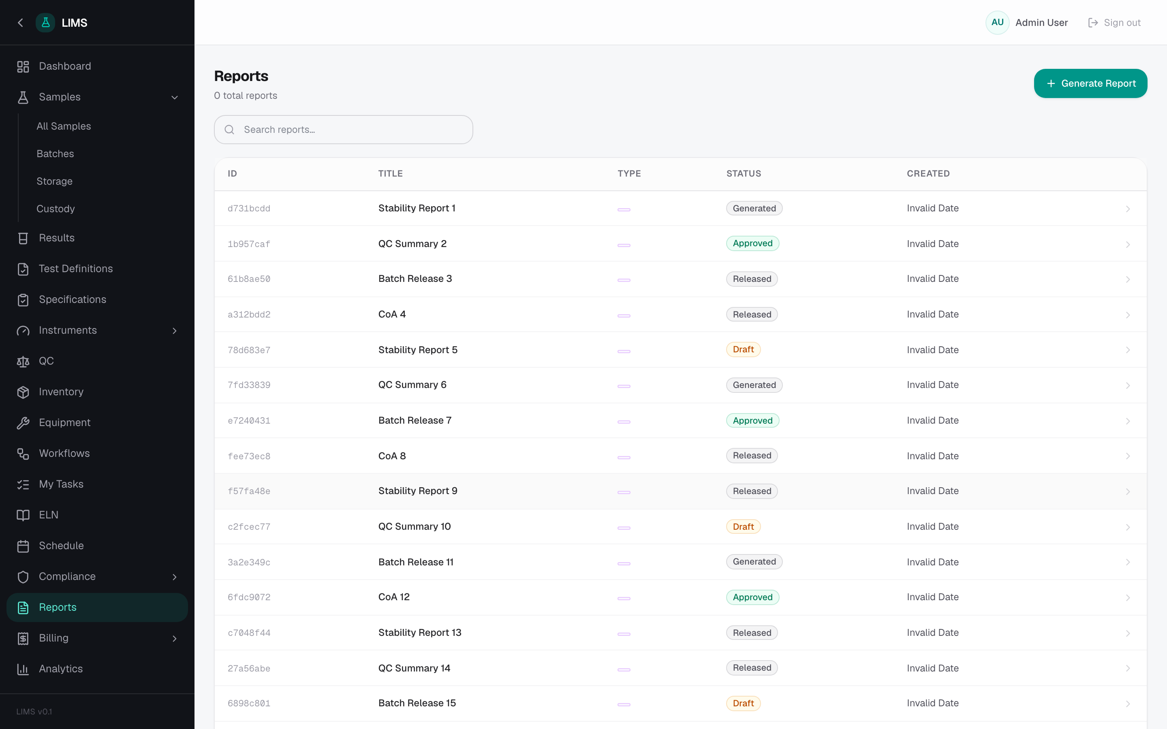This screenshot has width=1167, height=729.
Task: Open All Samples page
Action: coord(64,126)
